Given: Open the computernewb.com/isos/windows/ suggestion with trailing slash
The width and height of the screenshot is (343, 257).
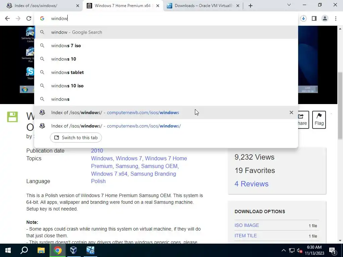Looking at the screenshot, I should pos(166,126).
